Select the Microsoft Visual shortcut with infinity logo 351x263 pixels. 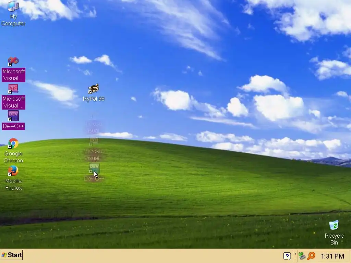[13, 69]
